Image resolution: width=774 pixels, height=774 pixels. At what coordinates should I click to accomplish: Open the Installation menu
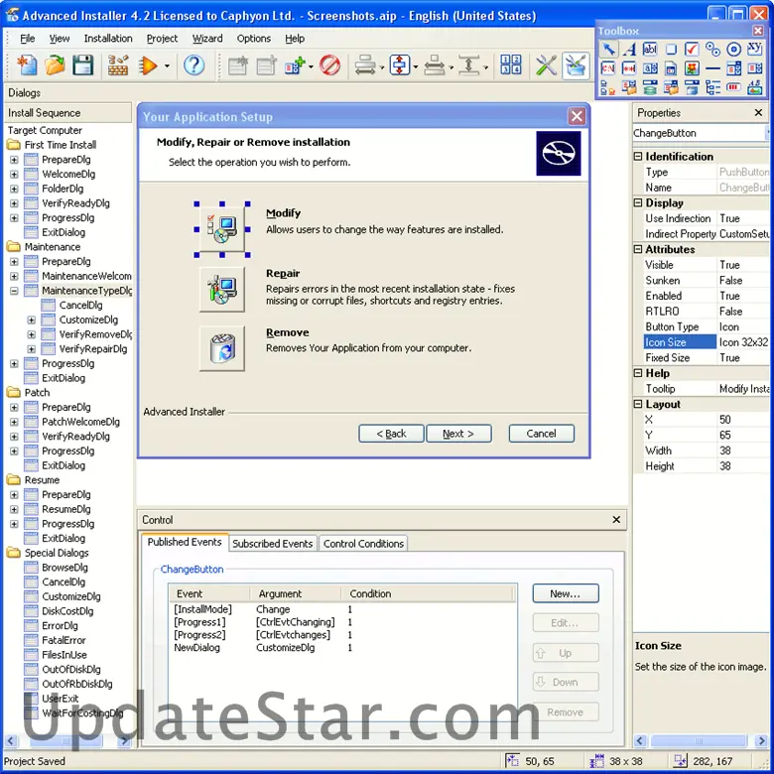108,39
